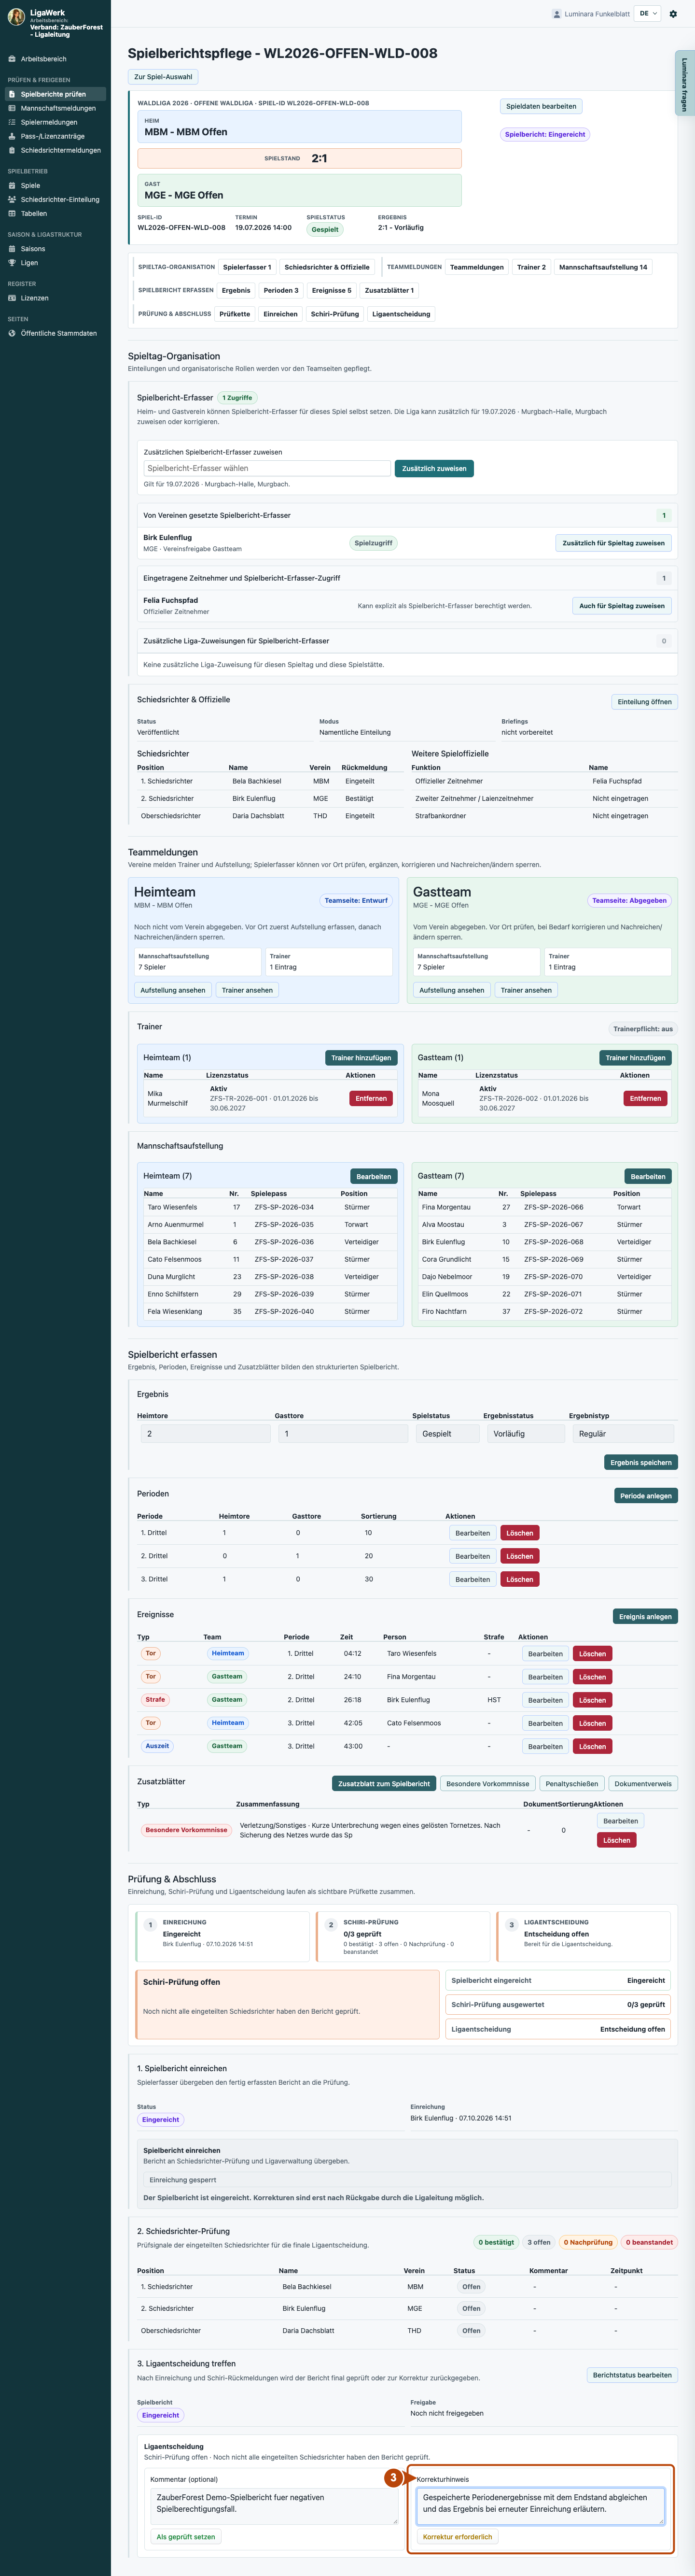
Task: Open the Spiele sidebar icon
Action: click(x=12, y=185)
